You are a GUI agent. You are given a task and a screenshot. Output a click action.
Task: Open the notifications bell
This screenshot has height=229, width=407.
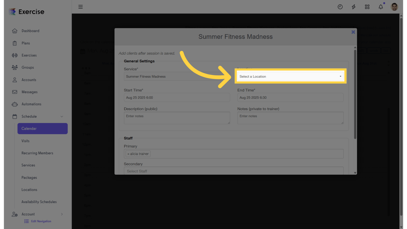pyautogui.click(x=380, y=7)
